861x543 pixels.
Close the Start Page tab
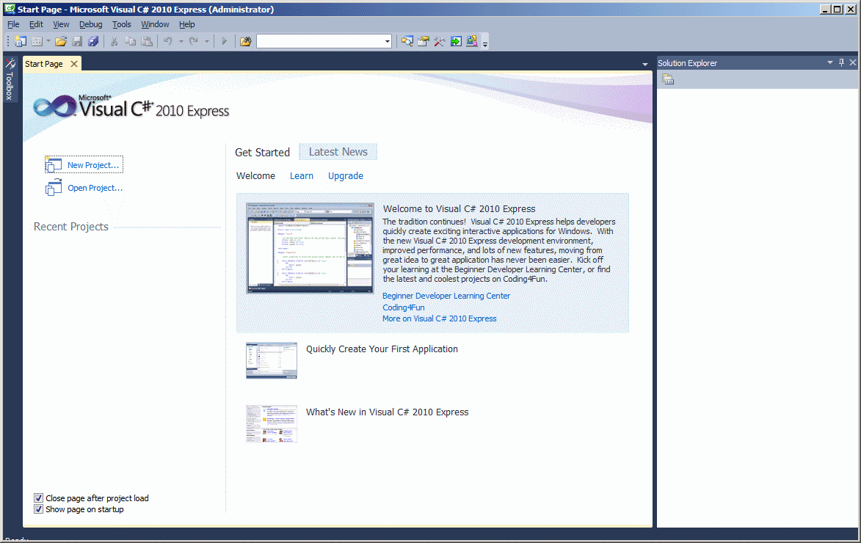pos(73,64)
